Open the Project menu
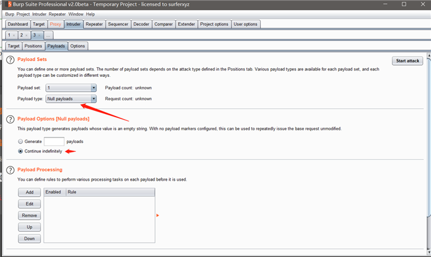This screenshot has height=257, width=431. (23, 14)
